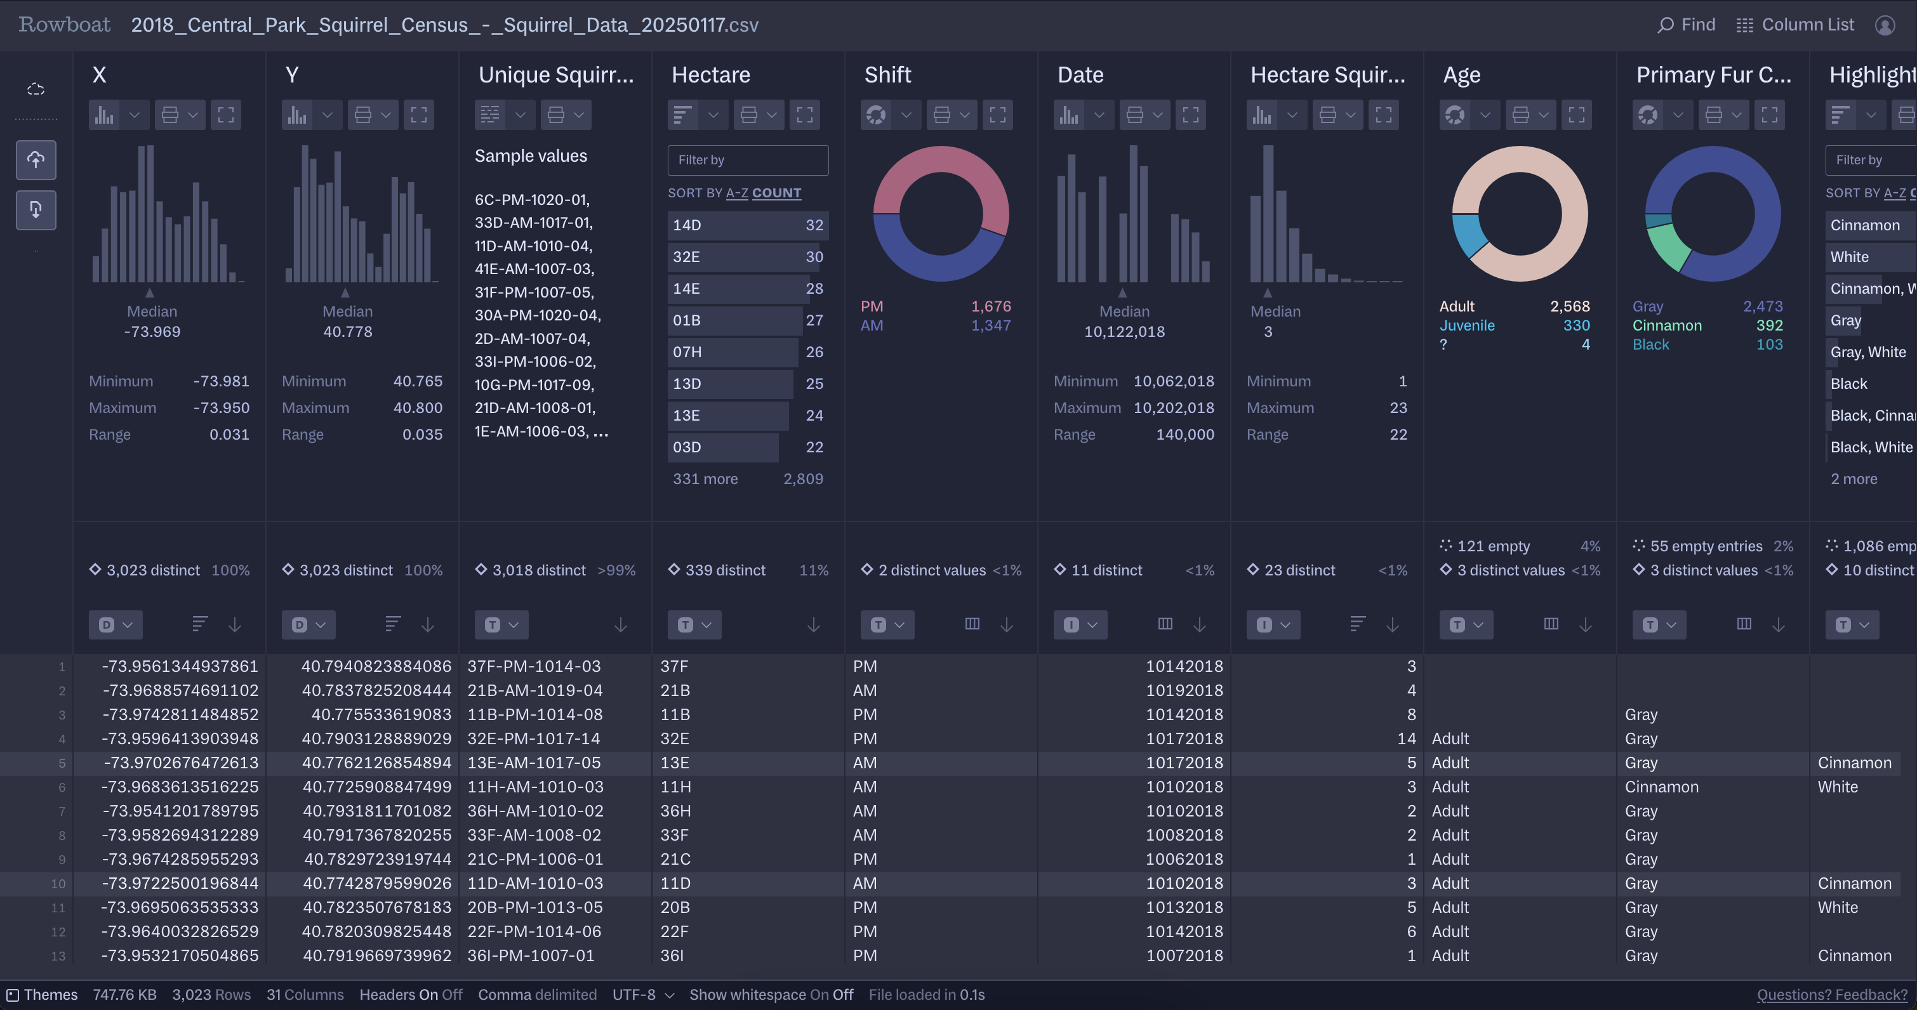Viewport: 1917px width, 1010px height.
Task: Select row 5 cell 13E-AM-1017-05
Action: click(x=555, y=763)
